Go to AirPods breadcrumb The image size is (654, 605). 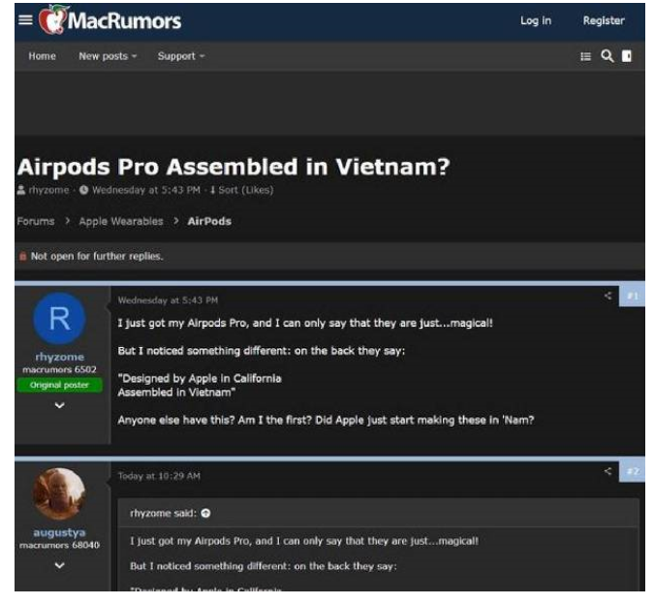click(x=209, y=221)
